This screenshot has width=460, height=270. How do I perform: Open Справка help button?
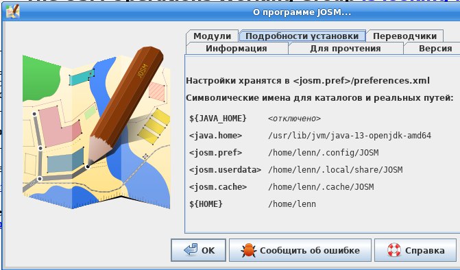[415, 250]
